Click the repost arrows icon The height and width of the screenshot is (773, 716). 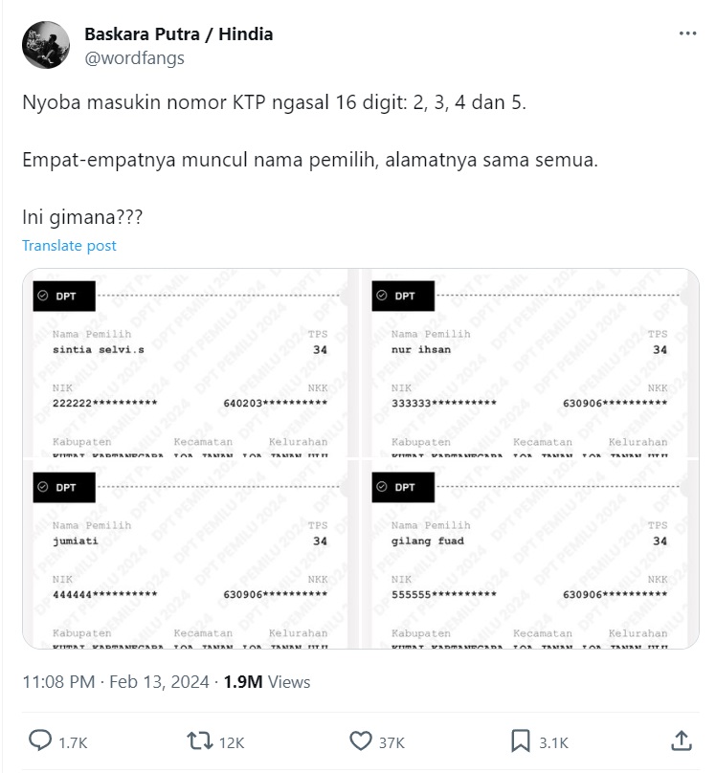pyautogui.click(x=200, y=741)
